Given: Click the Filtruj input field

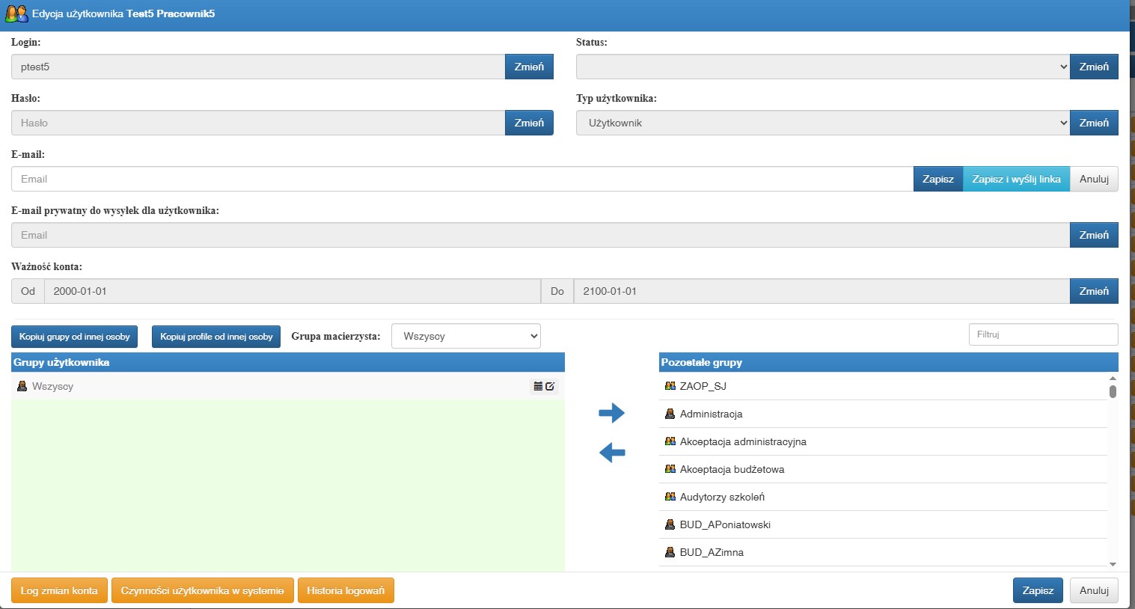Looking at the screenshot, I should point(1043,334).
